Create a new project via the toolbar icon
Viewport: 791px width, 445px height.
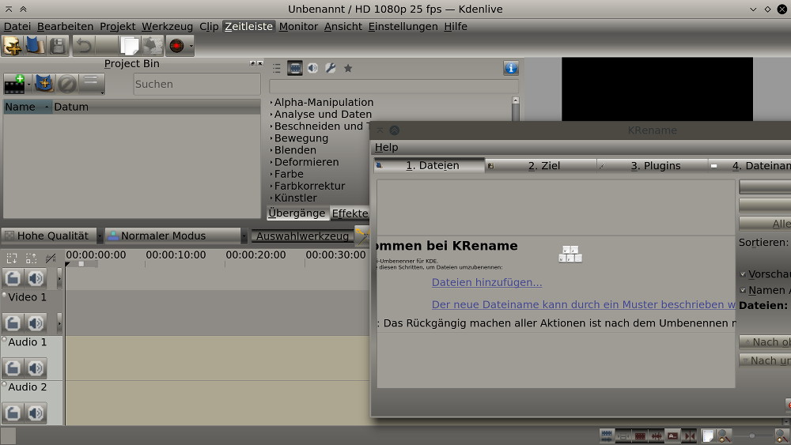(x=13, y=46)
